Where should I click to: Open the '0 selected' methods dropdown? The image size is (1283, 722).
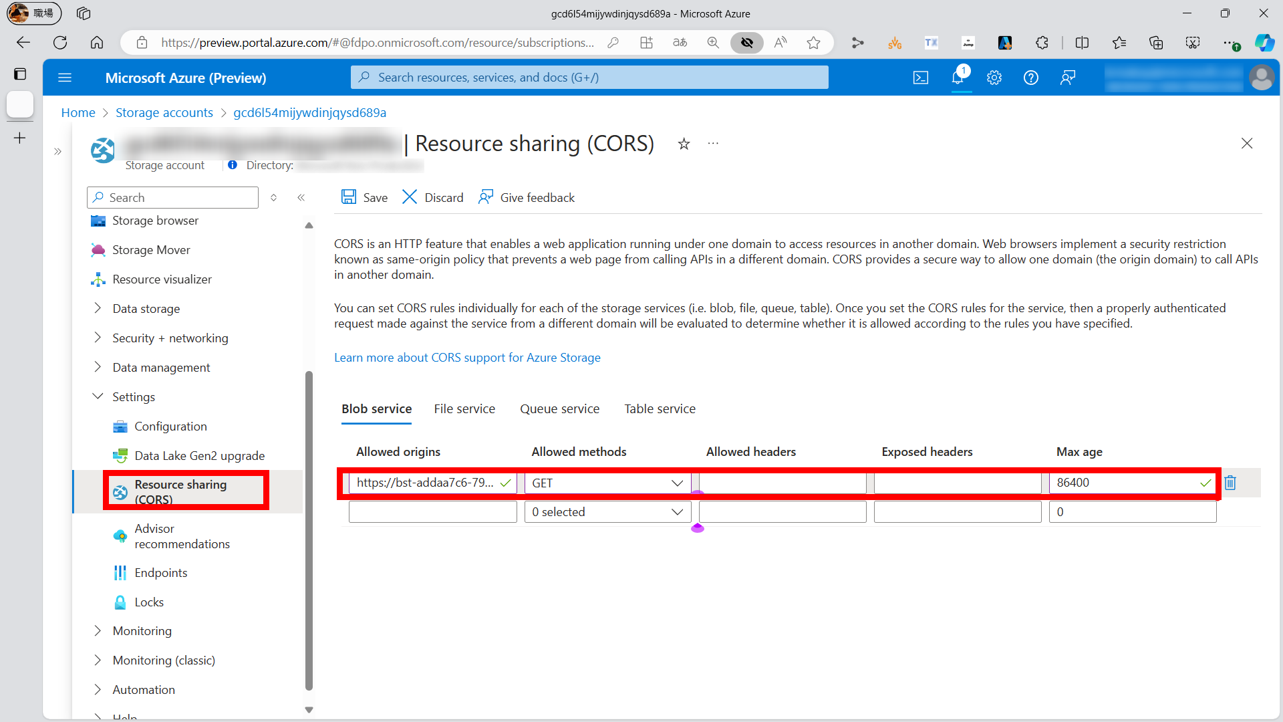coord(607,512)
